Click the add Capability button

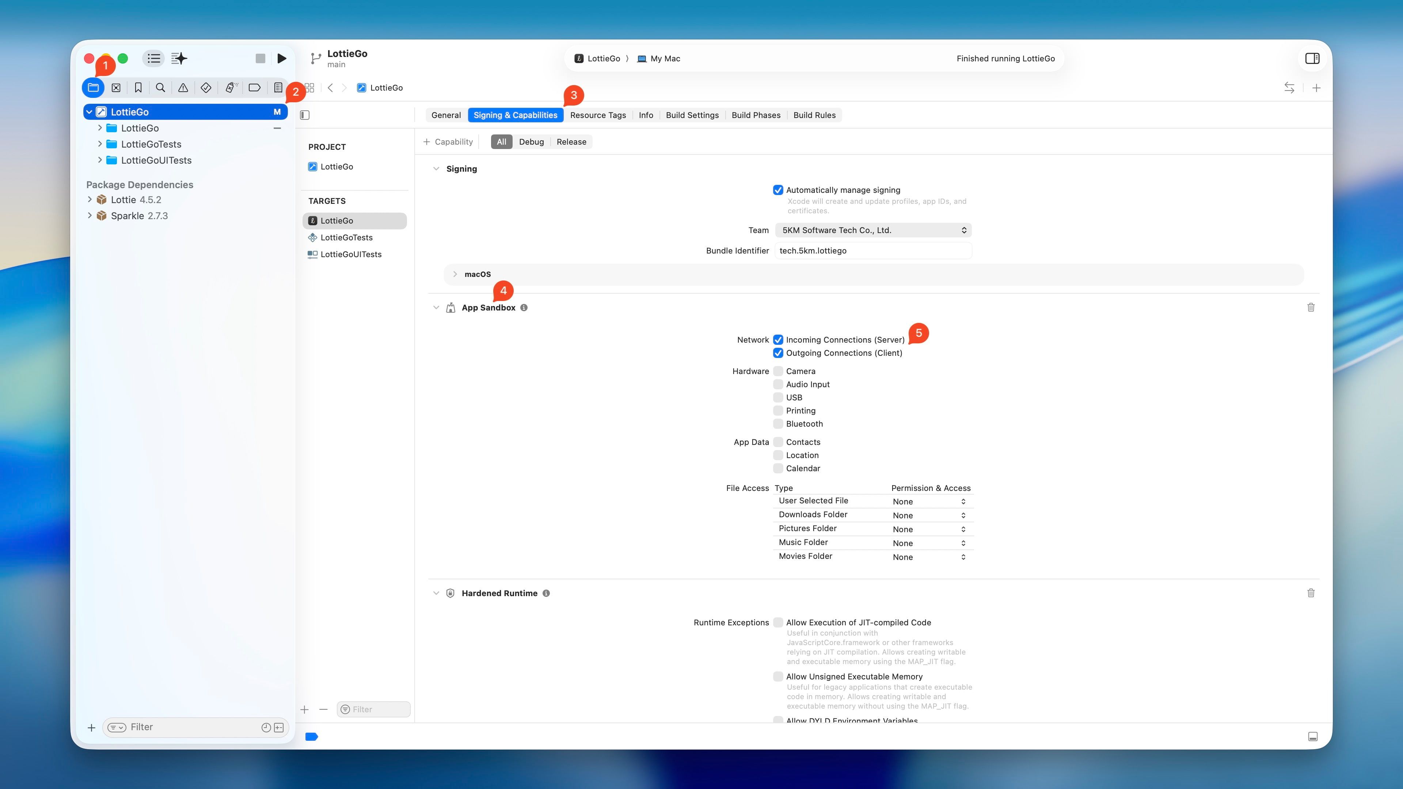[448, 142]
